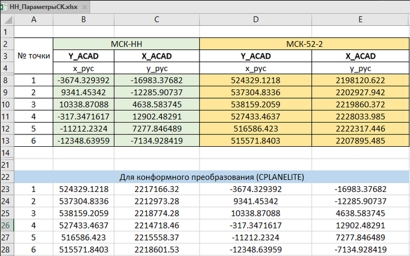Select cell with value 515571.8403 in row 13
410x256 pixels.
tap(256, 142)
